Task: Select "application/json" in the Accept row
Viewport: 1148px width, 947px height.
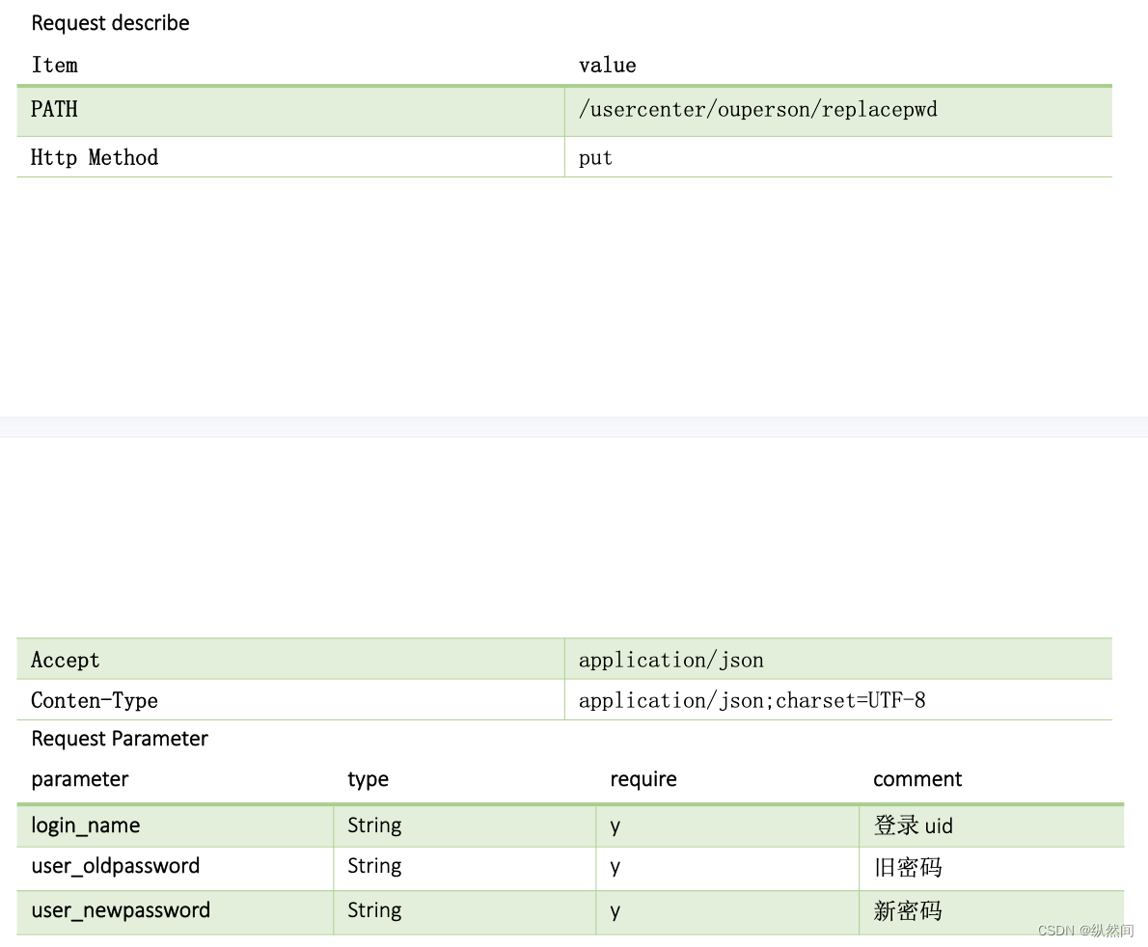Action: point(670,661)
